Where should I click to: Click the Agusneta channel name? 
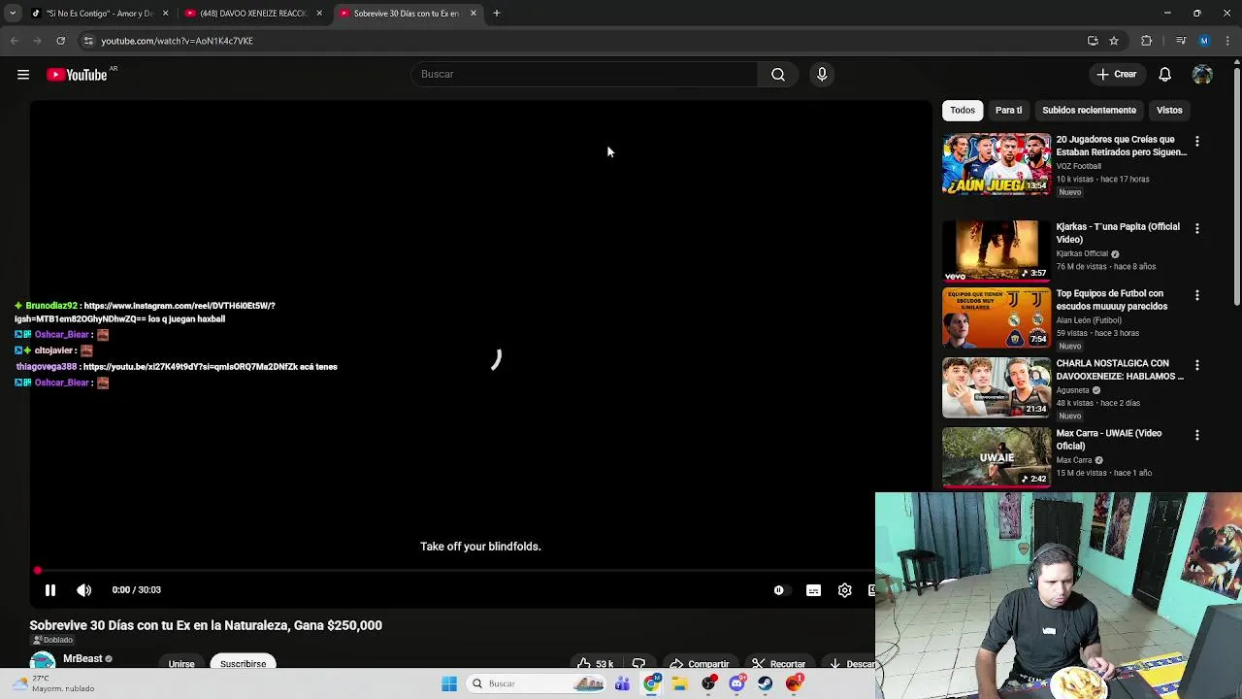click(1072, 390)
